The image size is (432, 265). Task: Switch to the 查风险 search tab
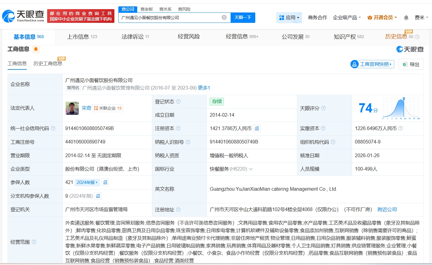[184, 9]
